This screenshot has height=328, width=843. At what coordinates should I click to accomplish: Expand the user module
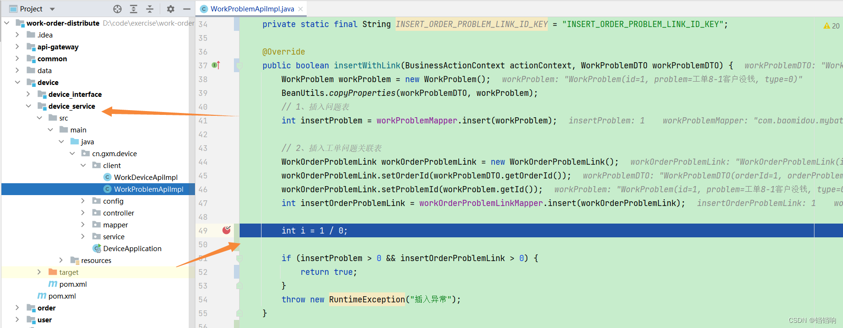pyautogui.click(x=17, y=319)
